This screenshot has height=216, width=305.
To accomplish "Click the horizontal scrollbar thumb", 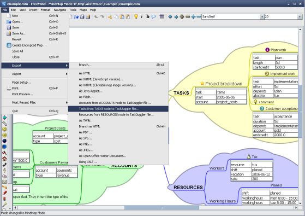I will tap(162, 208).
